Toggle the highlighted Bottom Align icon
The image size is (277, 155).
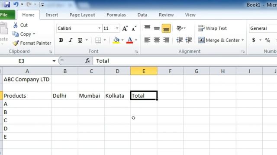(166, 28)
